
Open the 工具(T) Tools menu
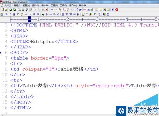[x=64, y=5]
